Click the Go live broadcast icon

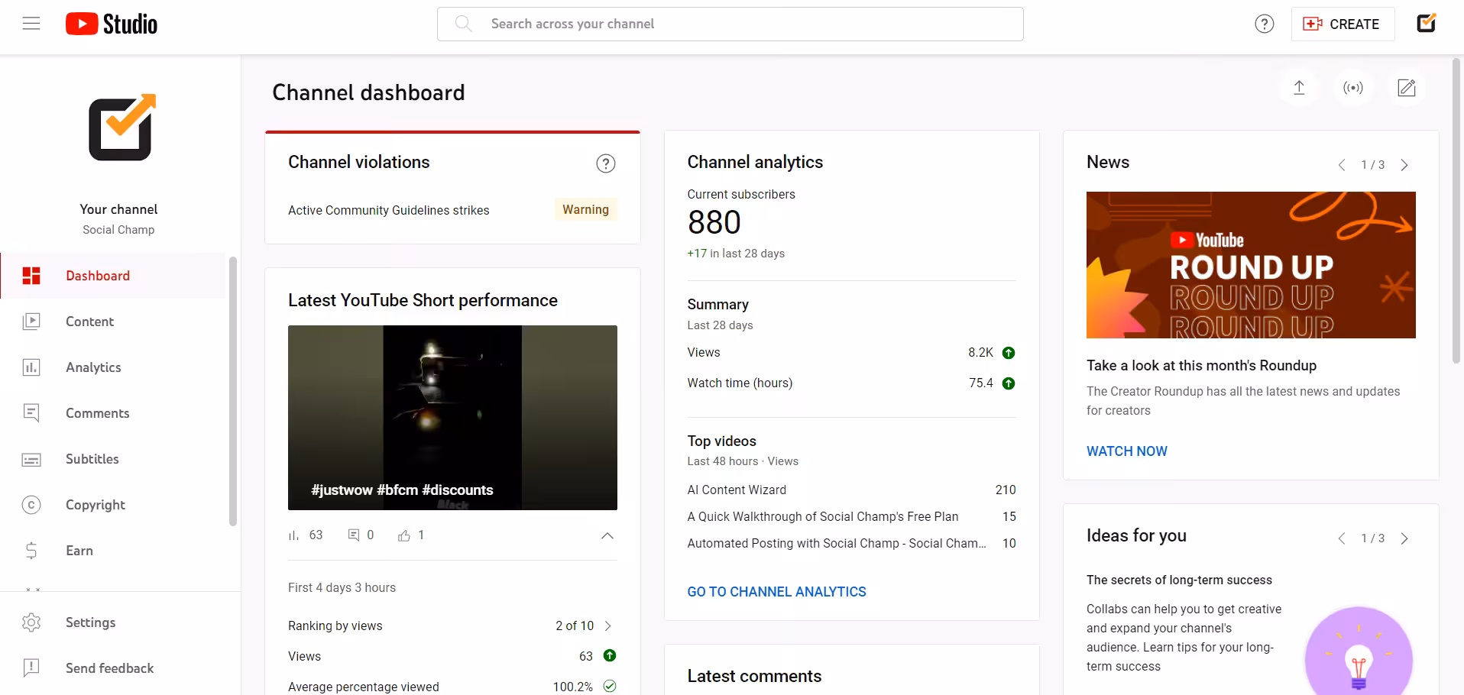(1353, 88)
